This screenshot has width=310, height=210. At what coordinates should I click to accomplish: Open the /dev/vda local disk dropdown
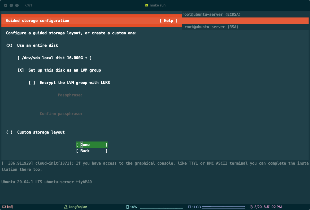point(54,58)
